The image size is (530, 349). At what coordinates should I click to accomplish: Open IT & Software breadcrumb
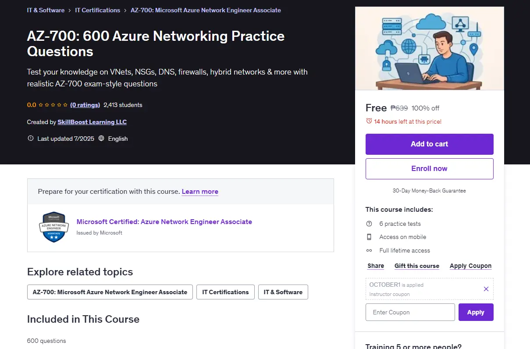point(46,10)
